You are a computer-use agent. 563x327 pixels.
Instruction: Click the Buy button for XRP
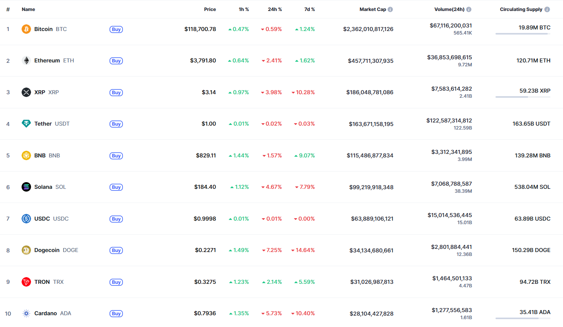116,93
